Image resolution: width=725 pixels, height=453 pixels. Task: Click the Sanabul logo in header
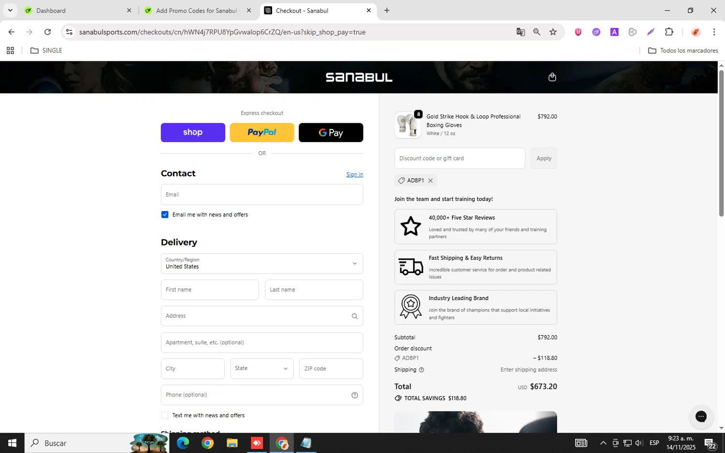point(359,77)
